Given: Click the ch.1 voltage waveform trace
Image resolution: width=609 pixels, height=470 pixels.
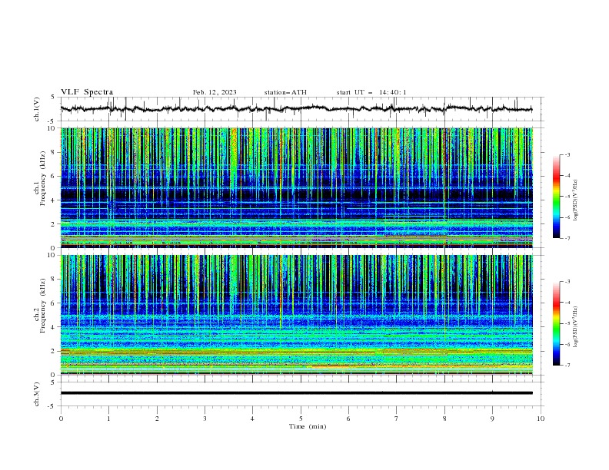Looking at the screenshot, I should (296, 109).
